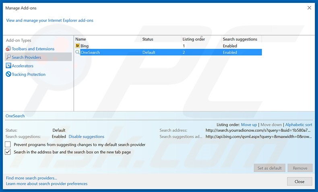Click Enabled suggestions cell in OneSearch row
Image resolution: width=318 pixels, height=192 pixels.
click(230, 52)
